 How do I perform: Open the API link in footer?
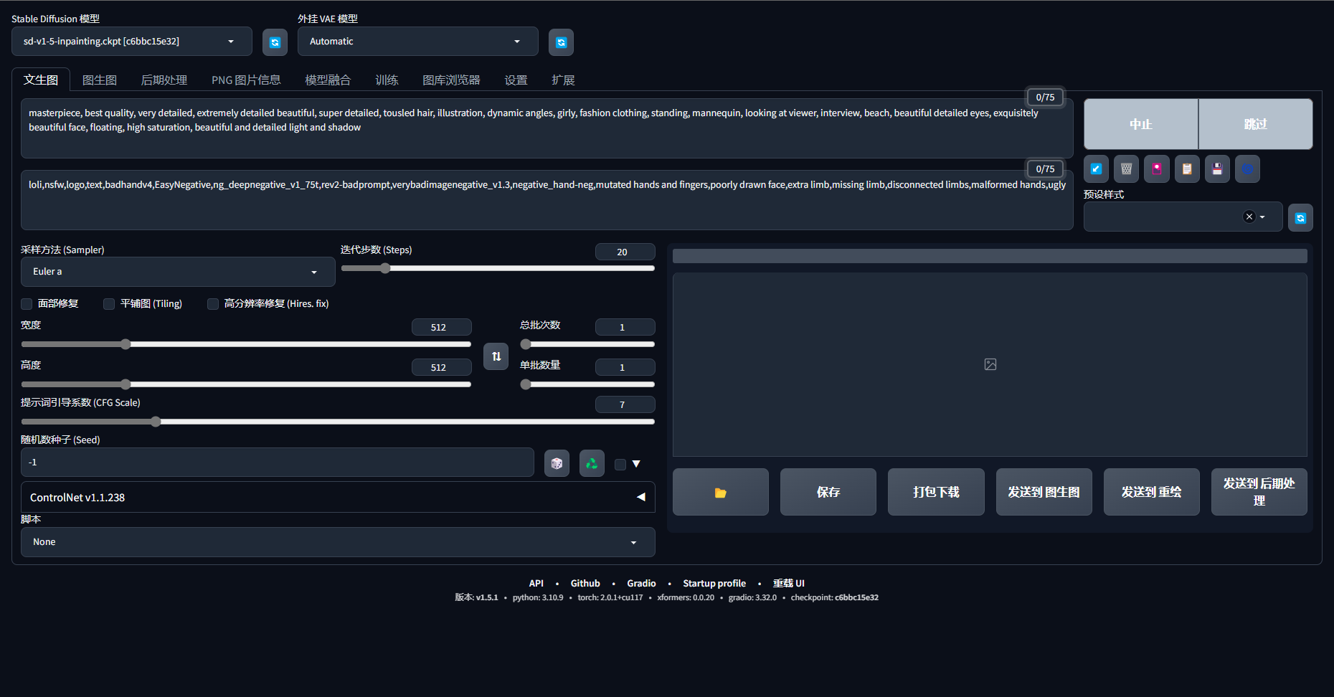pyautogui.click(x=536, y=583)
